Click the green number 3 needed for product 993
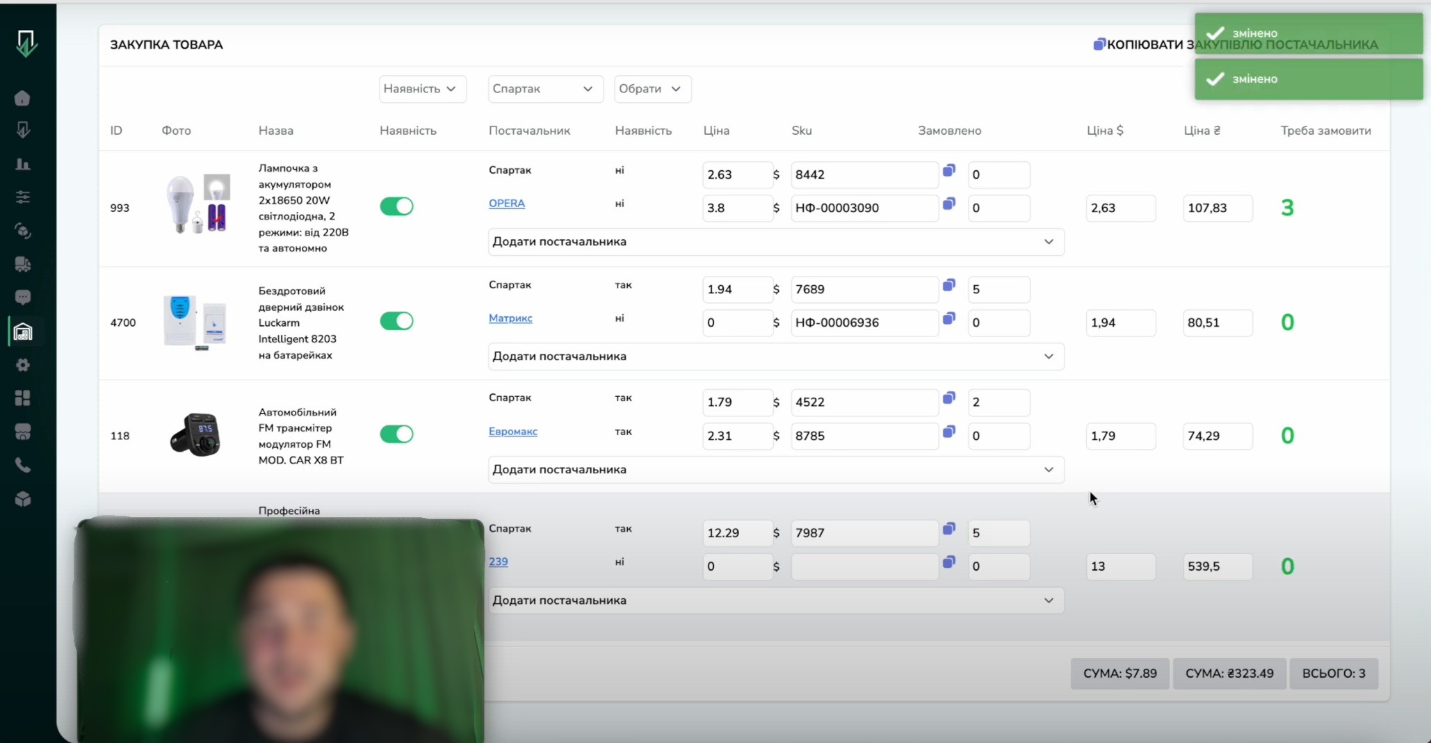 (1287, 208)
